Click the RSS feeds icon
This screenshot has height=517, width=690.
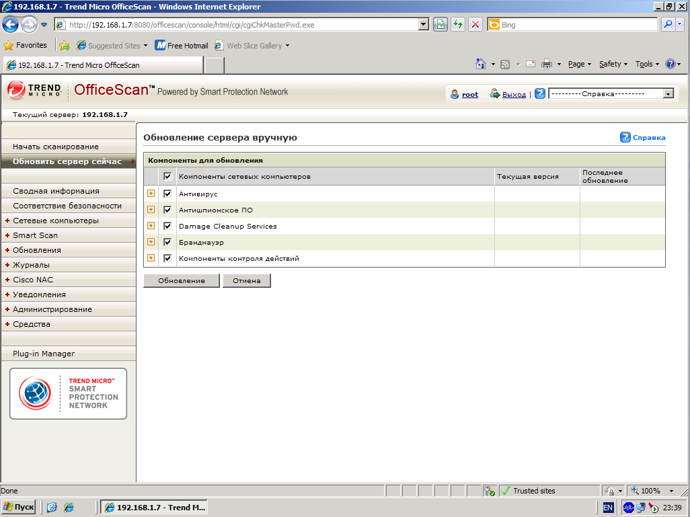tap(505, 65)
